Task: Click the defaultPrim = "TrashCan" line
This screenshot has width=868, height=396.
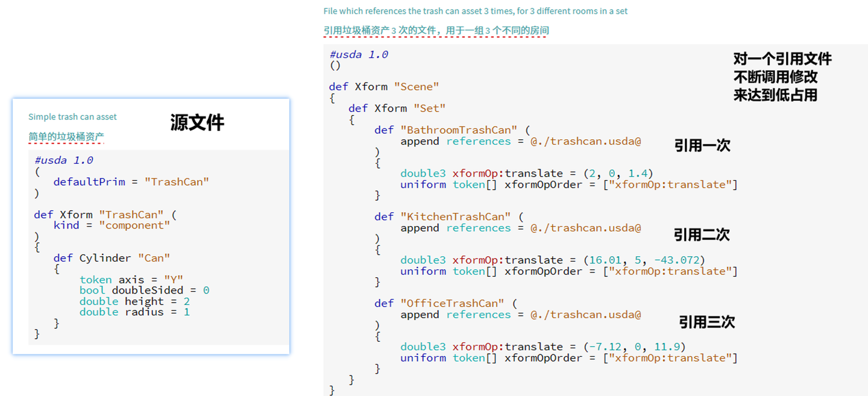Action: [x=131, y=181]
